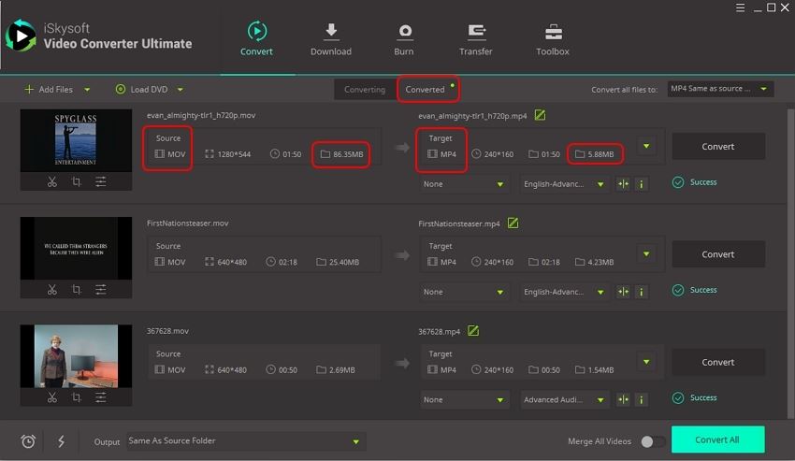This screenshot has width=795, height=461.
Task: Click the lightning high-speed conversion icon
Action: (x=62, y=441)
